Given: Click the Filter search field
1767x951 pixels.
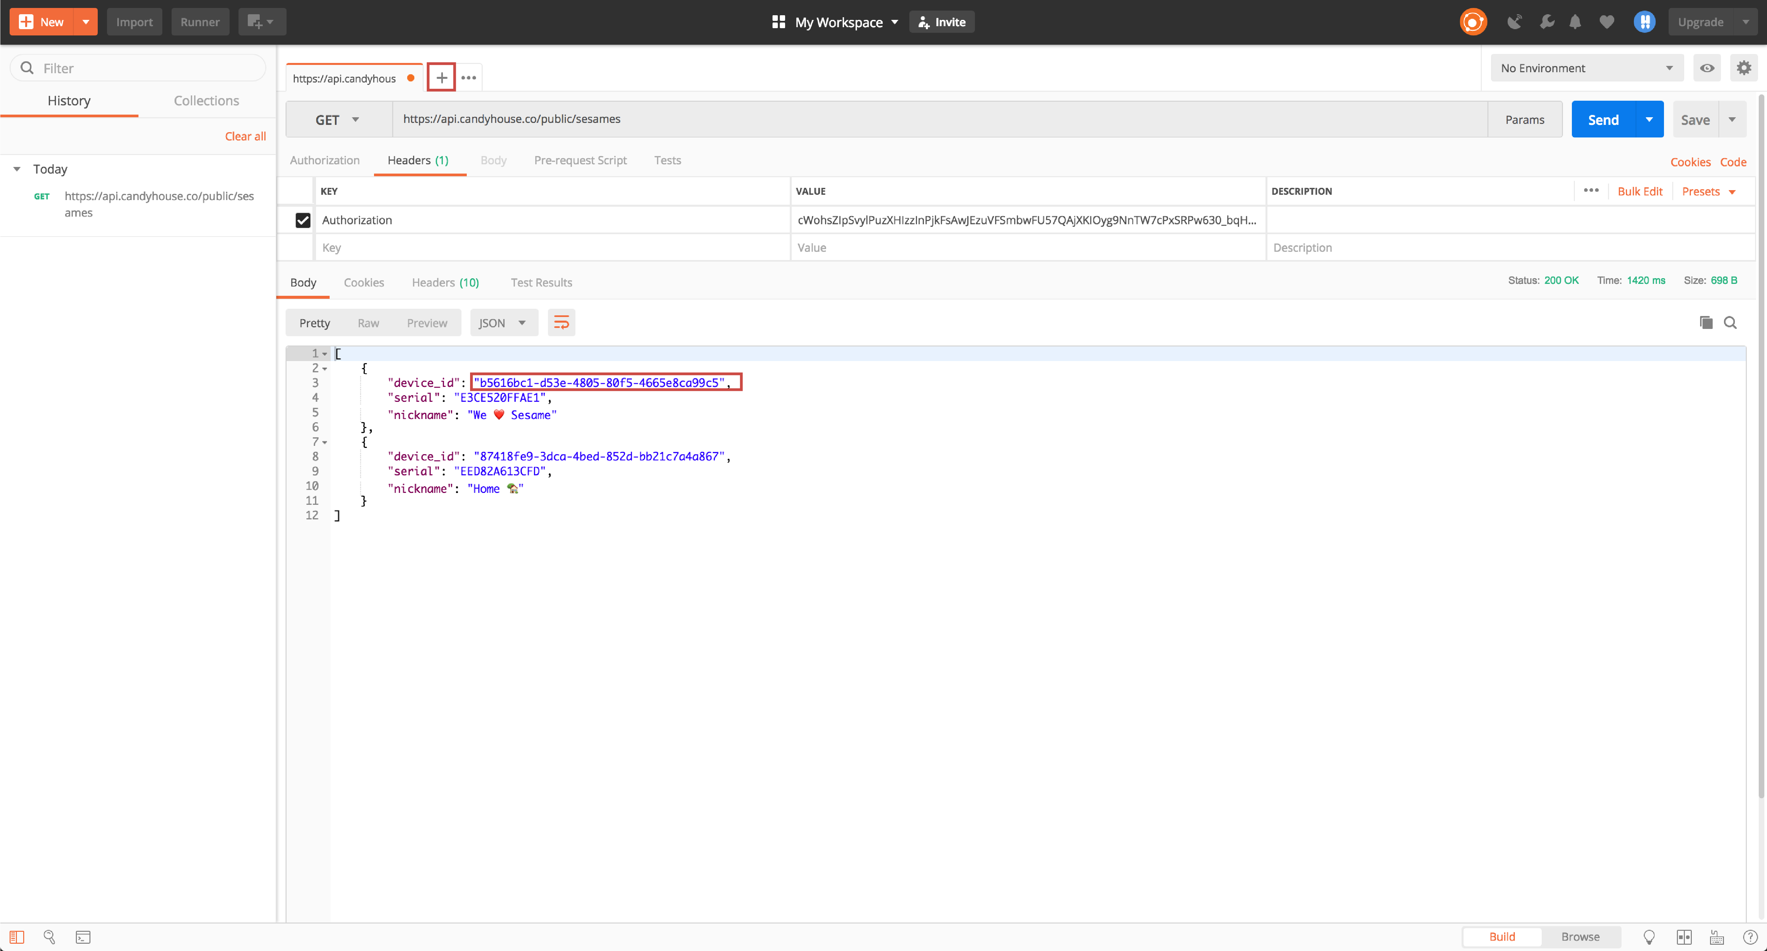Looking at the screenshot, I should click(138, 68).
